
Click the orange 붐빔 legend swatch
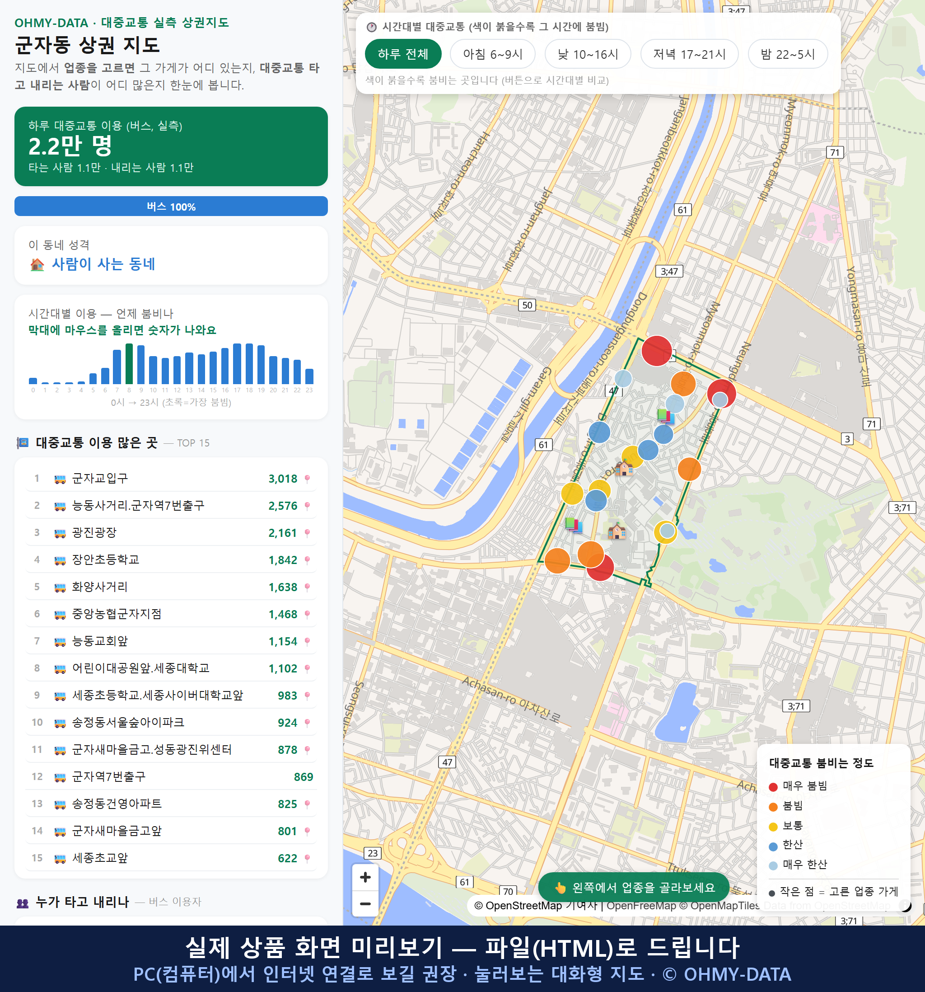[773, 806]
